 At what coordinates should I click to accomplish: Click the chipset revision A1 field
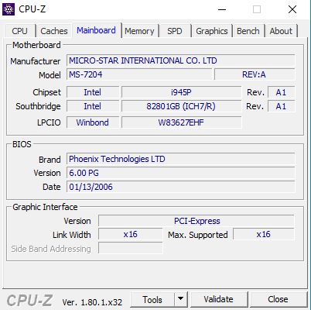[282, 92]
